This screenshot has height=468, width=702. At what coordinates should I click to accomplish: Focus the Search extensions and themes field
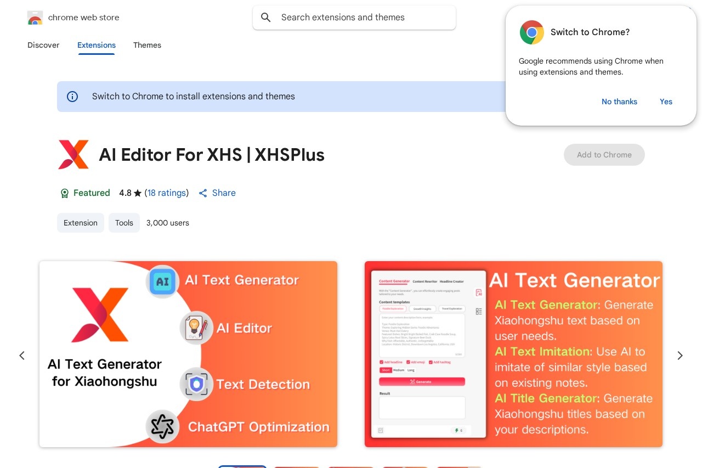point(362,18)
